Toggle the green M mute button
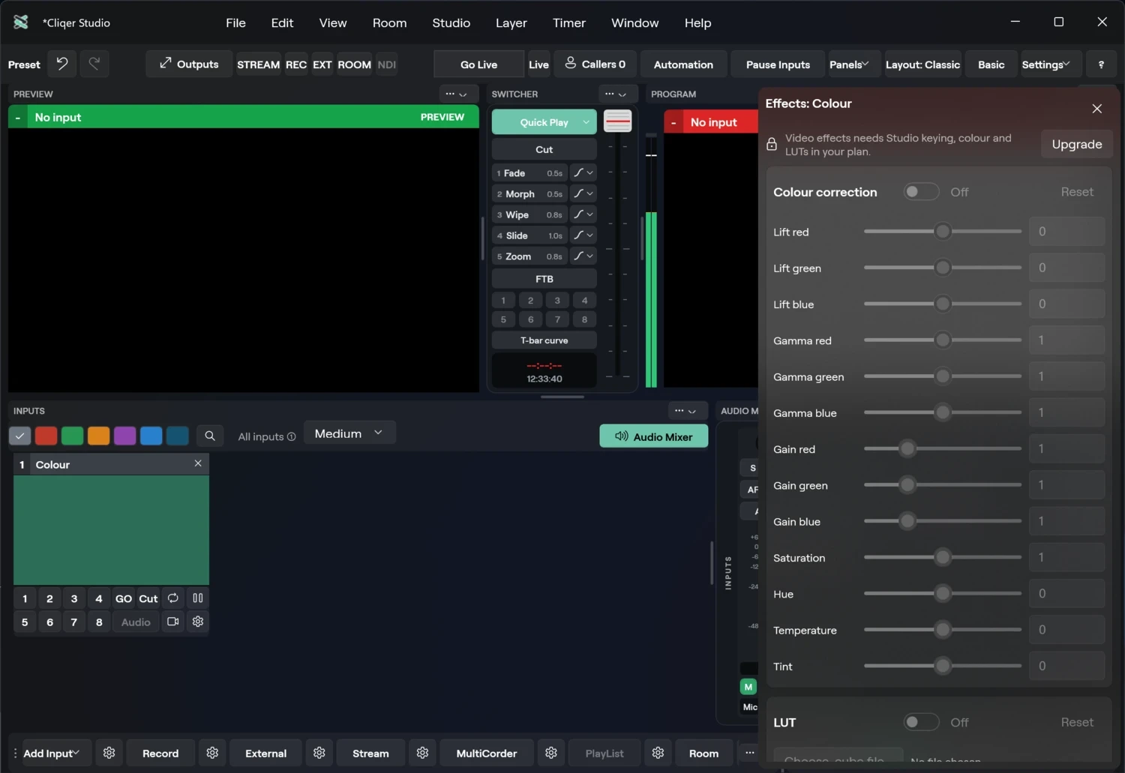Image resolution: width=1125 pixels, height=773 pixels. pyautogui.click(x=748, y=687)
